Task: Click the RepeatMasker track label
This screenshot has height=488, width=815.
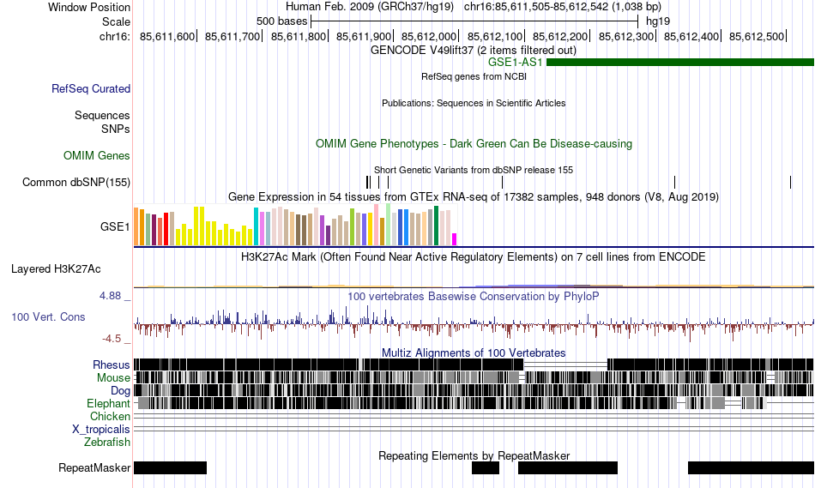Action: point(94,467)
